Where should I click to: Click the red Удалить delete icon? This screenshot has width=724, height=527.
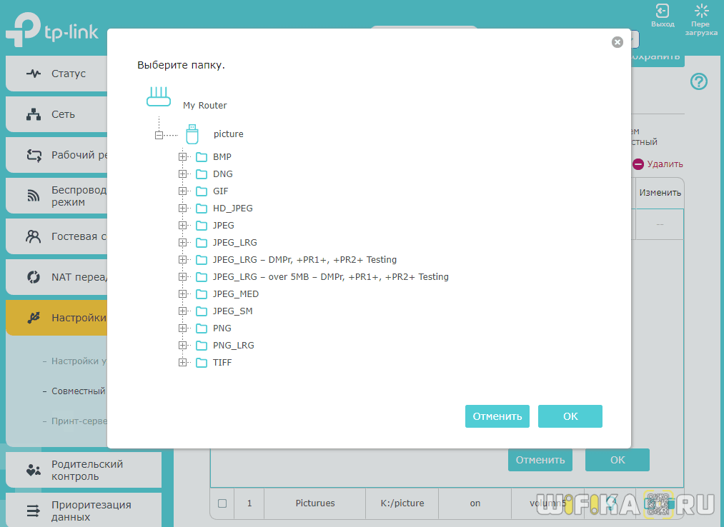(x=638, y=164)
